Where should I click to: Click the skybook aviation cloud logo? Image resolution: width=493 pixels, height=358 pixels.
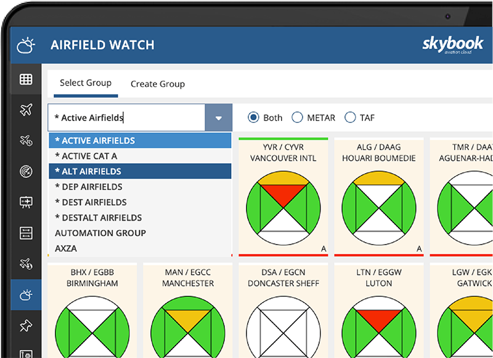(452, 44)
